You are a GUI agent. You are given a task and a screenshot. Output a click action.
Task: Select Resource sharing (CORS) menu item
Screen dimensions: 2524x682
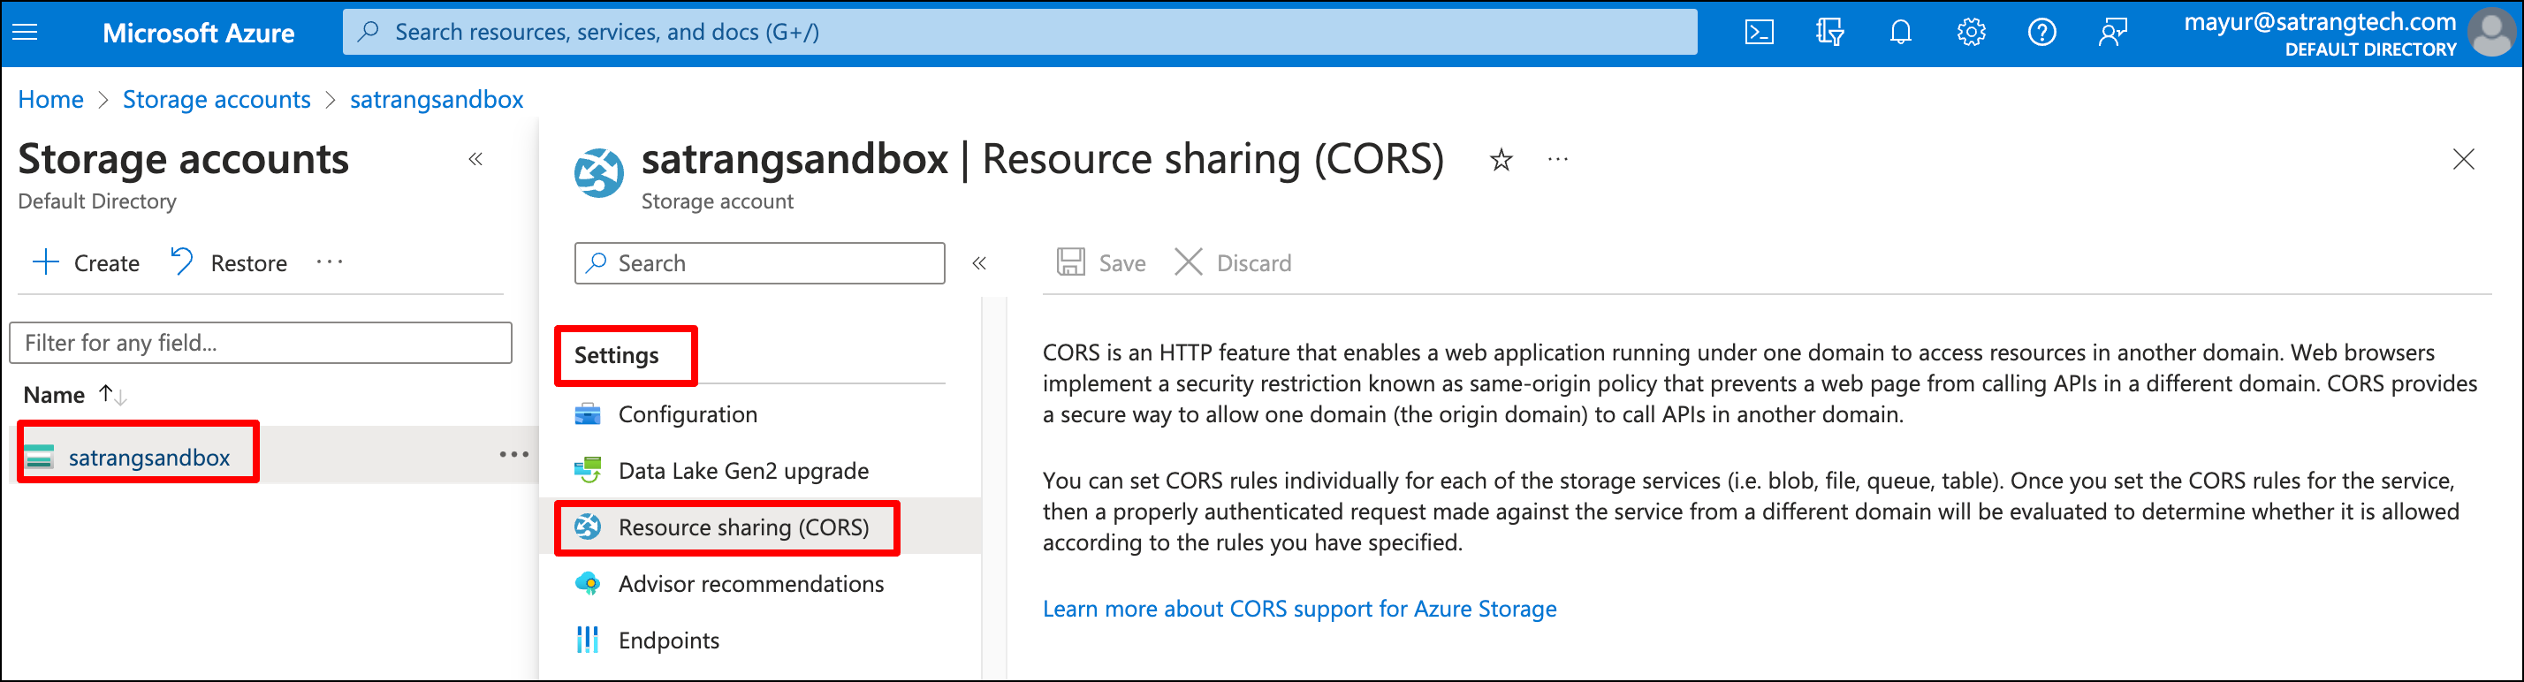[x=759, y=527]
